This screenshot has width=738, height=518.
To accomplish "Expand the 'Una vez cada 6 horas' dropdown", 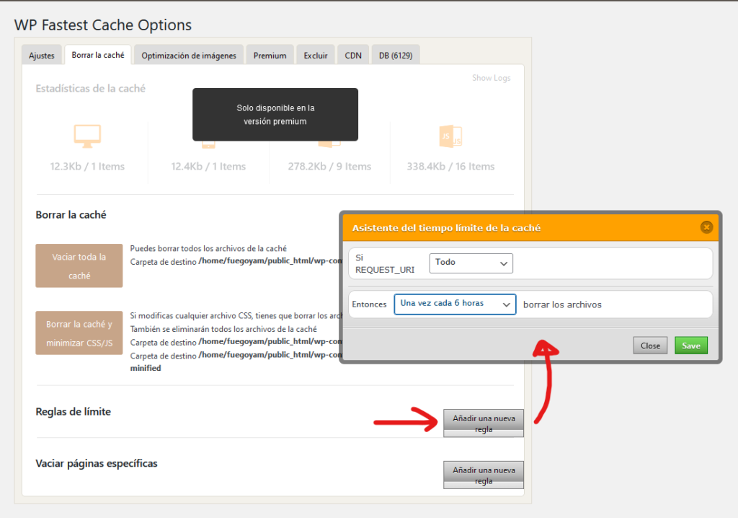I will pos(455,304).
